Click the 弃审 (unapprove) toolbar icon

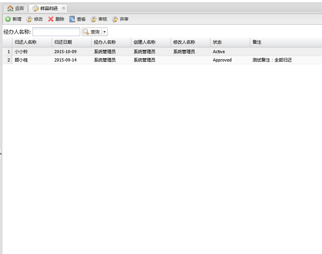point(115,19)
